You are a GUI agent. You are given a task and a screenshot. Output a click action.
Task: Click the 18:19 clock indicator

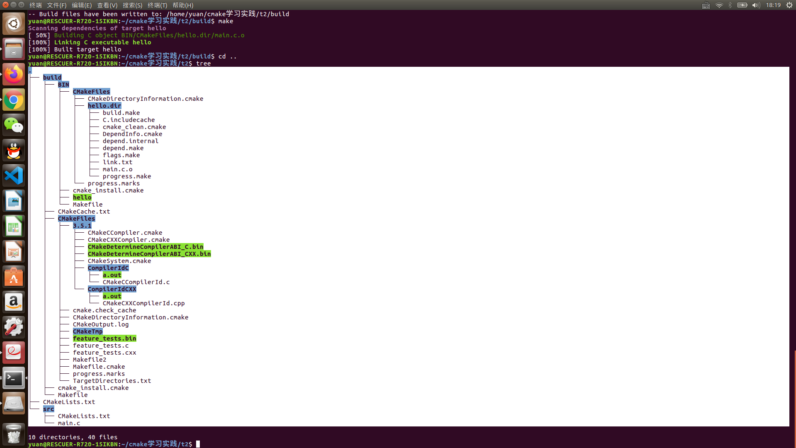point(773,5)
